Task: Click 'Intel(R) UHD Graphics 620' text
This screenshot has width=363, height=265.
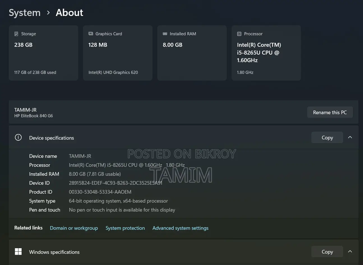Action: click(x=113, y=72)
